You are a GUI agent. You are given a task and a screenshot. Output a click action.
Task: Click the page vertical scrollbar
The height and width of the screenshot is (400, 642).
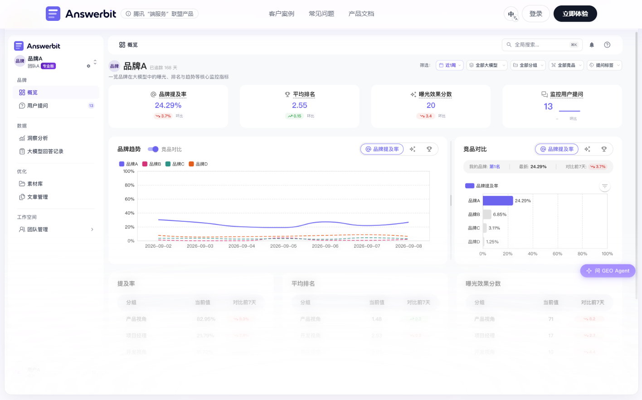637,166
